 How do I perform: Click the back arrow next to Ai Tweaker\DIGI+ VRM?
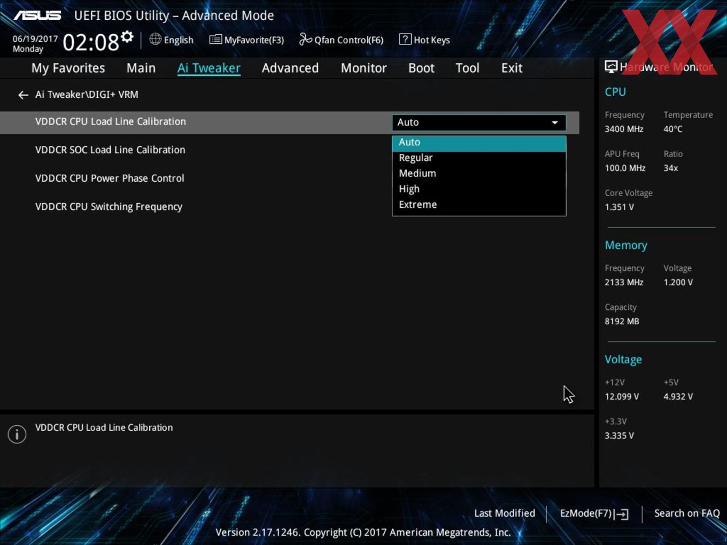23,95
